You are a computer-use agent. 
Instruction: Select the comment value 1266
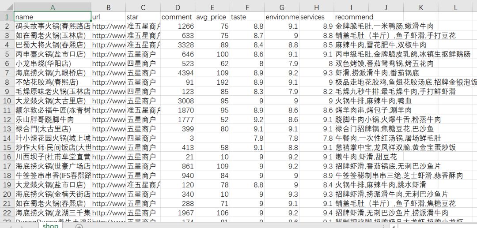[178, 26]
